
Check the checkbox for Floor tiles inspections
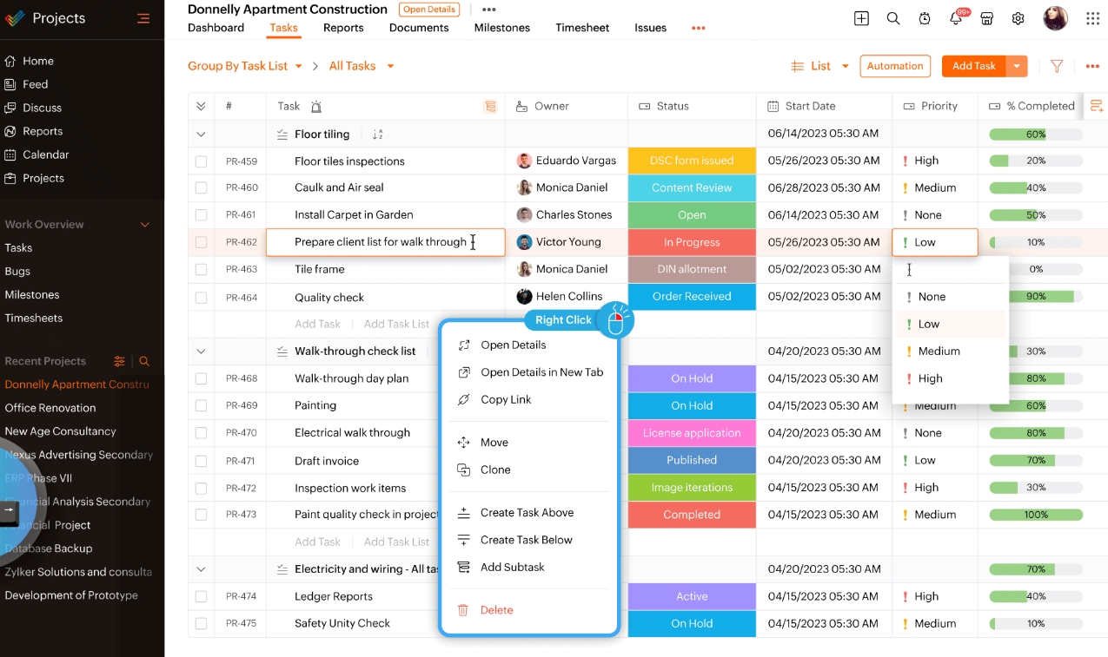pyautogui.click(x=201, y=161)
